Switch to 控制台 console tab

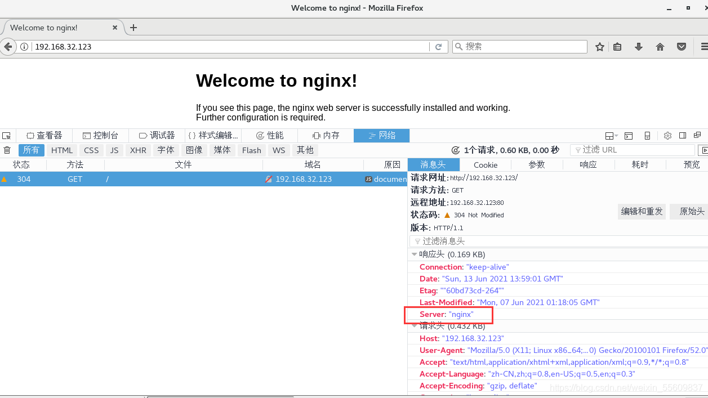click(x=100, y=136)
